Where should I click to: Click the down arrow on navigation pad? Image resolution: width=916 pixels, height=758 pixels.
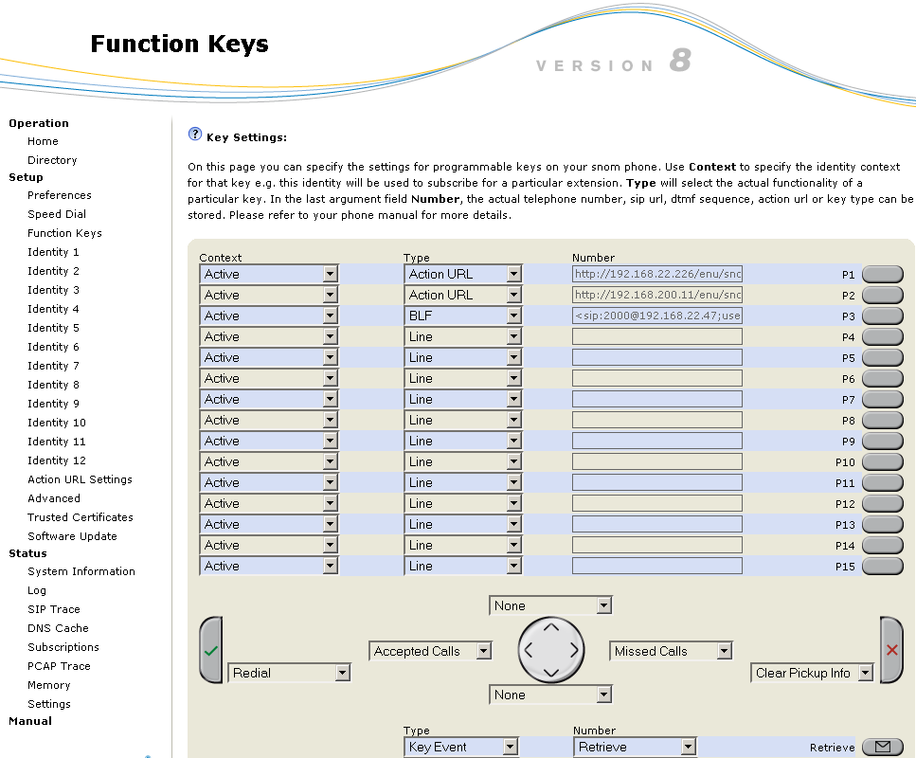click(x=551, y=673)
